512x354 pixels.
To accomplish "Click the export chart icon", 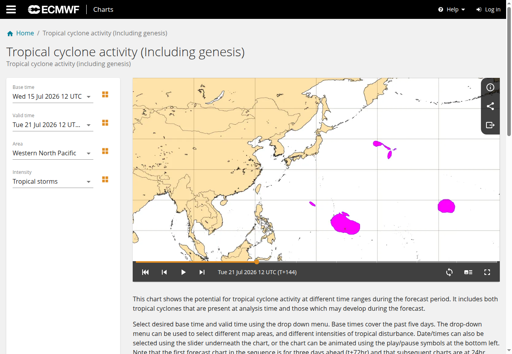I will point(490,125).
